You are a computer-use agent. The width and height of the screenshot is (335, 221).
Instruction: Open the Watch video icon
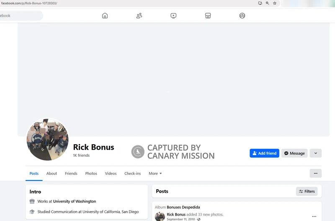(173, 15)
